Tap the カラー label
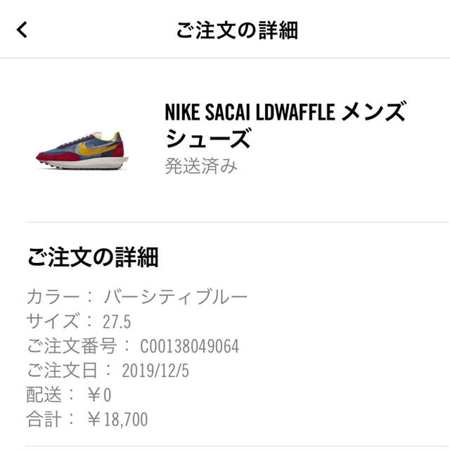The image size is (450, 450). coord(53,297)
